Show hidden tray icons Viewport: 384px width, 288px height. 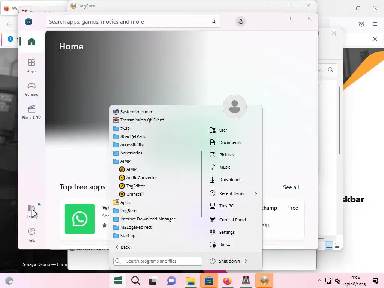coord(319,280)
